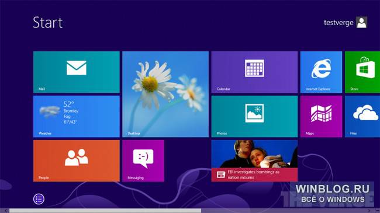Image resolution: width=380 pixels, height=213 pixels.
Task: Click the user avatar picture
Action: [x=361, y=23]
